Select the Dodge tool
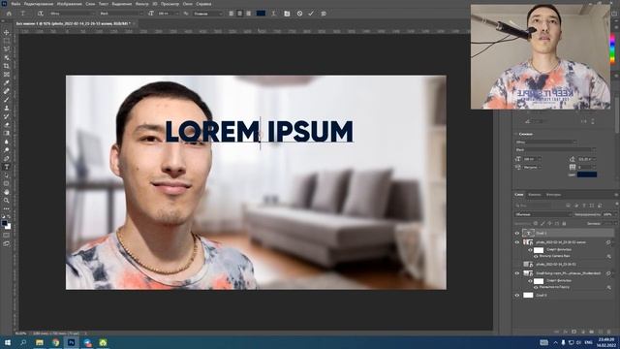 (7, 150)
